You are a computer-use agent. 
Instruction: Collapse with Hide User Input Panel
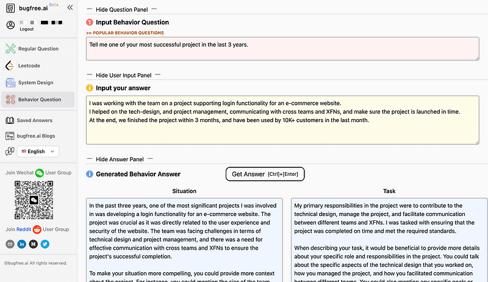tap(124, 75)
